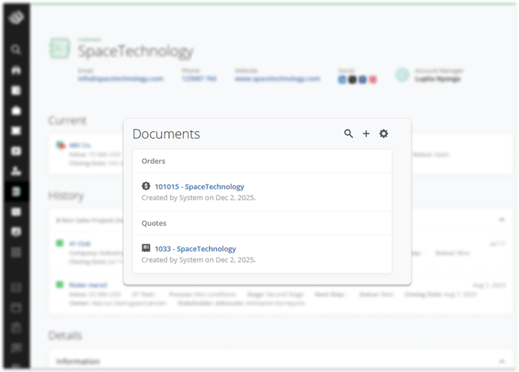
Task: Open the briefcase icon in sidebar
Action: (16, 111)
